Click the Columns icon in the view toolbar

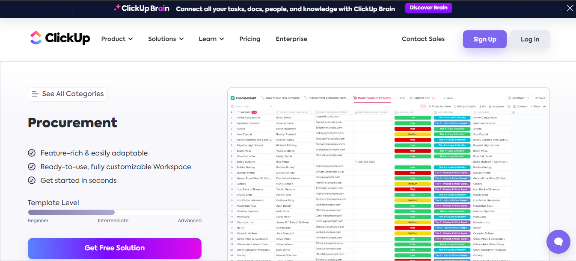(520, 106)
